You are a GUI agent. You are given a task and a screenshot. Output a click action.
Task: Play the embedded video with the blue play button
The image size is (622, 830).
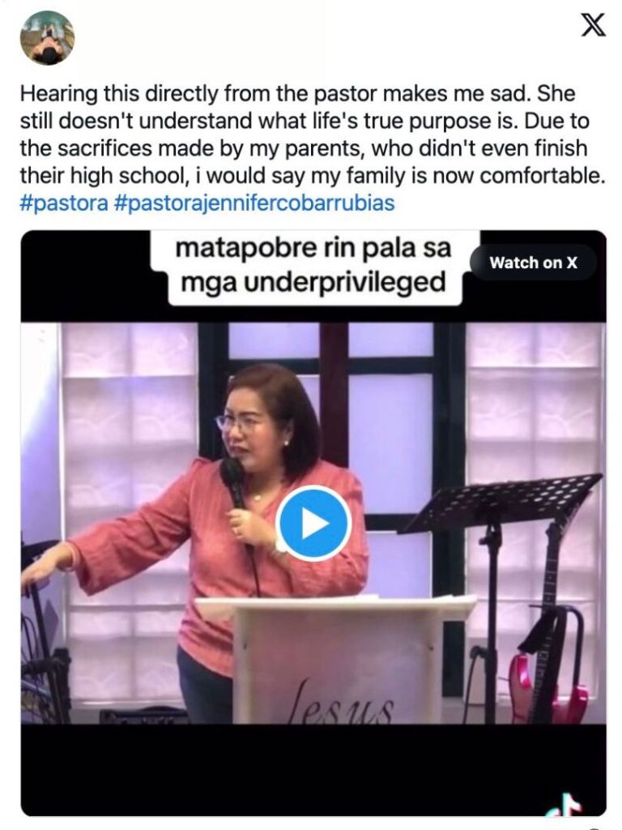tap(313, 523)
